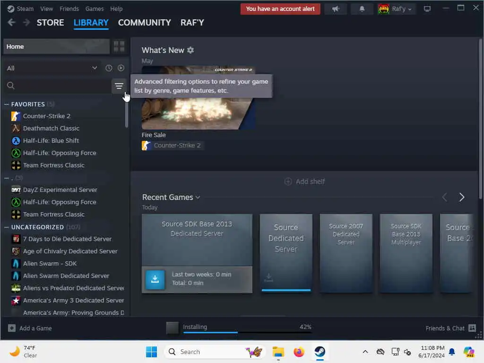Open the All library filter dropdown
This screenshot has width=484, height=363.
[x=52, y=68]
